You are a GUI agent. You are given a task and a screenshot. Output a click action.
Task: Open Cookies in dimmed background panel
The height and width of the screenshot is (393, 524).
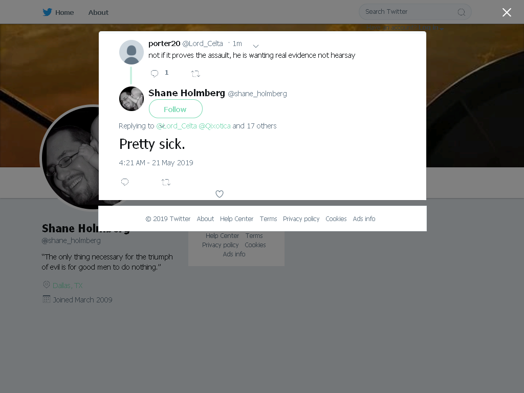point(255,245)
